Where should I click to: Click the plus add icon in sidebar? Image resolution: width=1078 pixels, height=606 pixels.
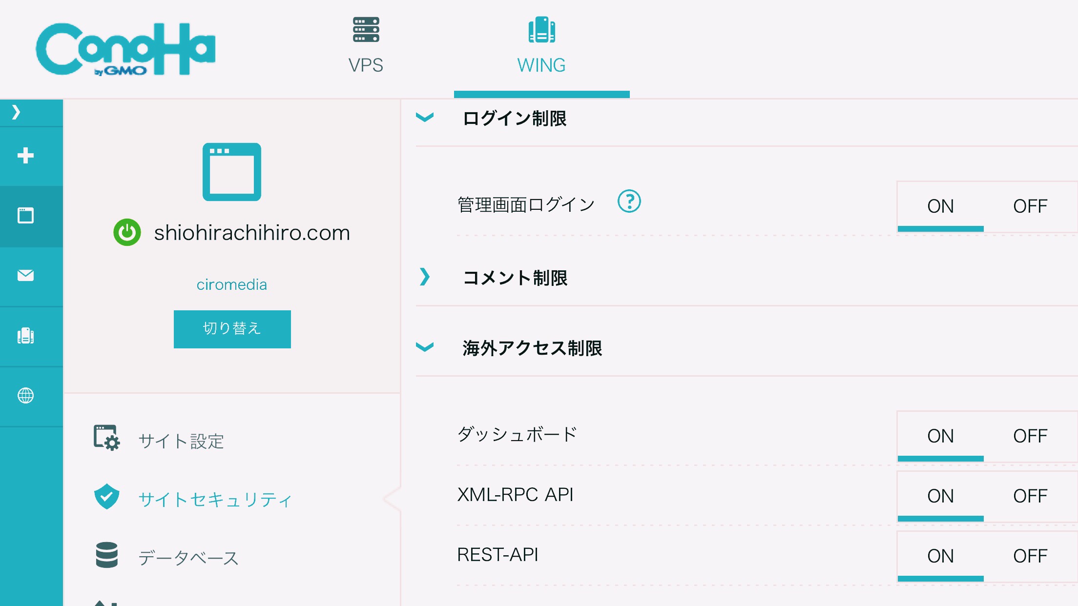[x=25, y=156]
